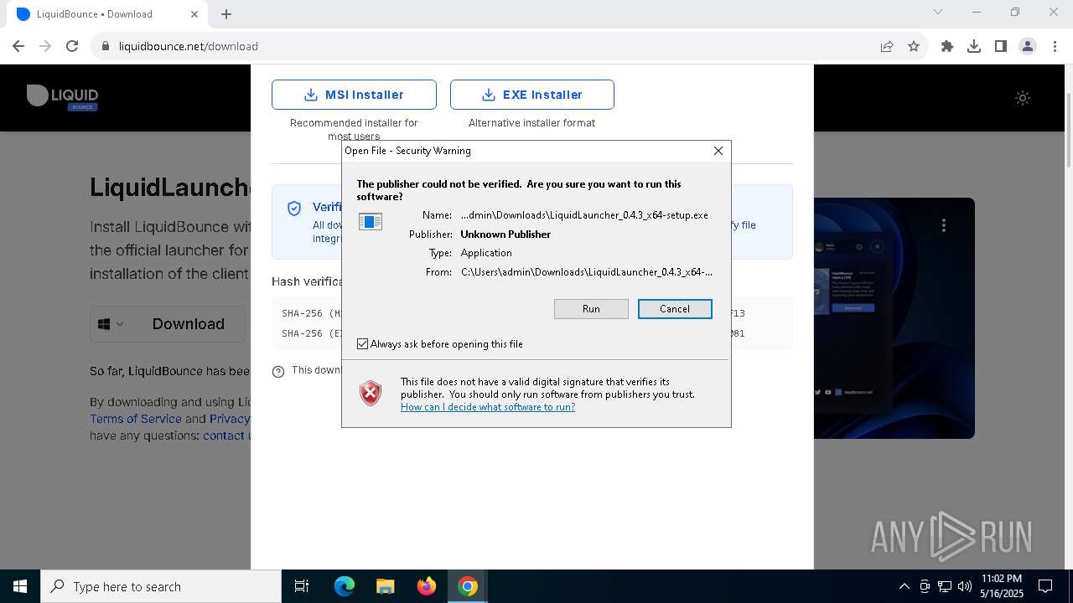This screenshot has width=1073, height=603.
Task: Click the large Download button
Action: (x=188, y=324)
